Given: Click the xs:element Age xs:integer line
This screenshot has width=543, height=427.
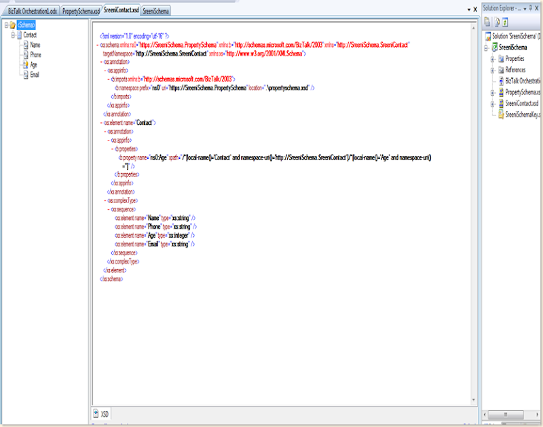Looking at the screenshot, I should coord(155,236).
